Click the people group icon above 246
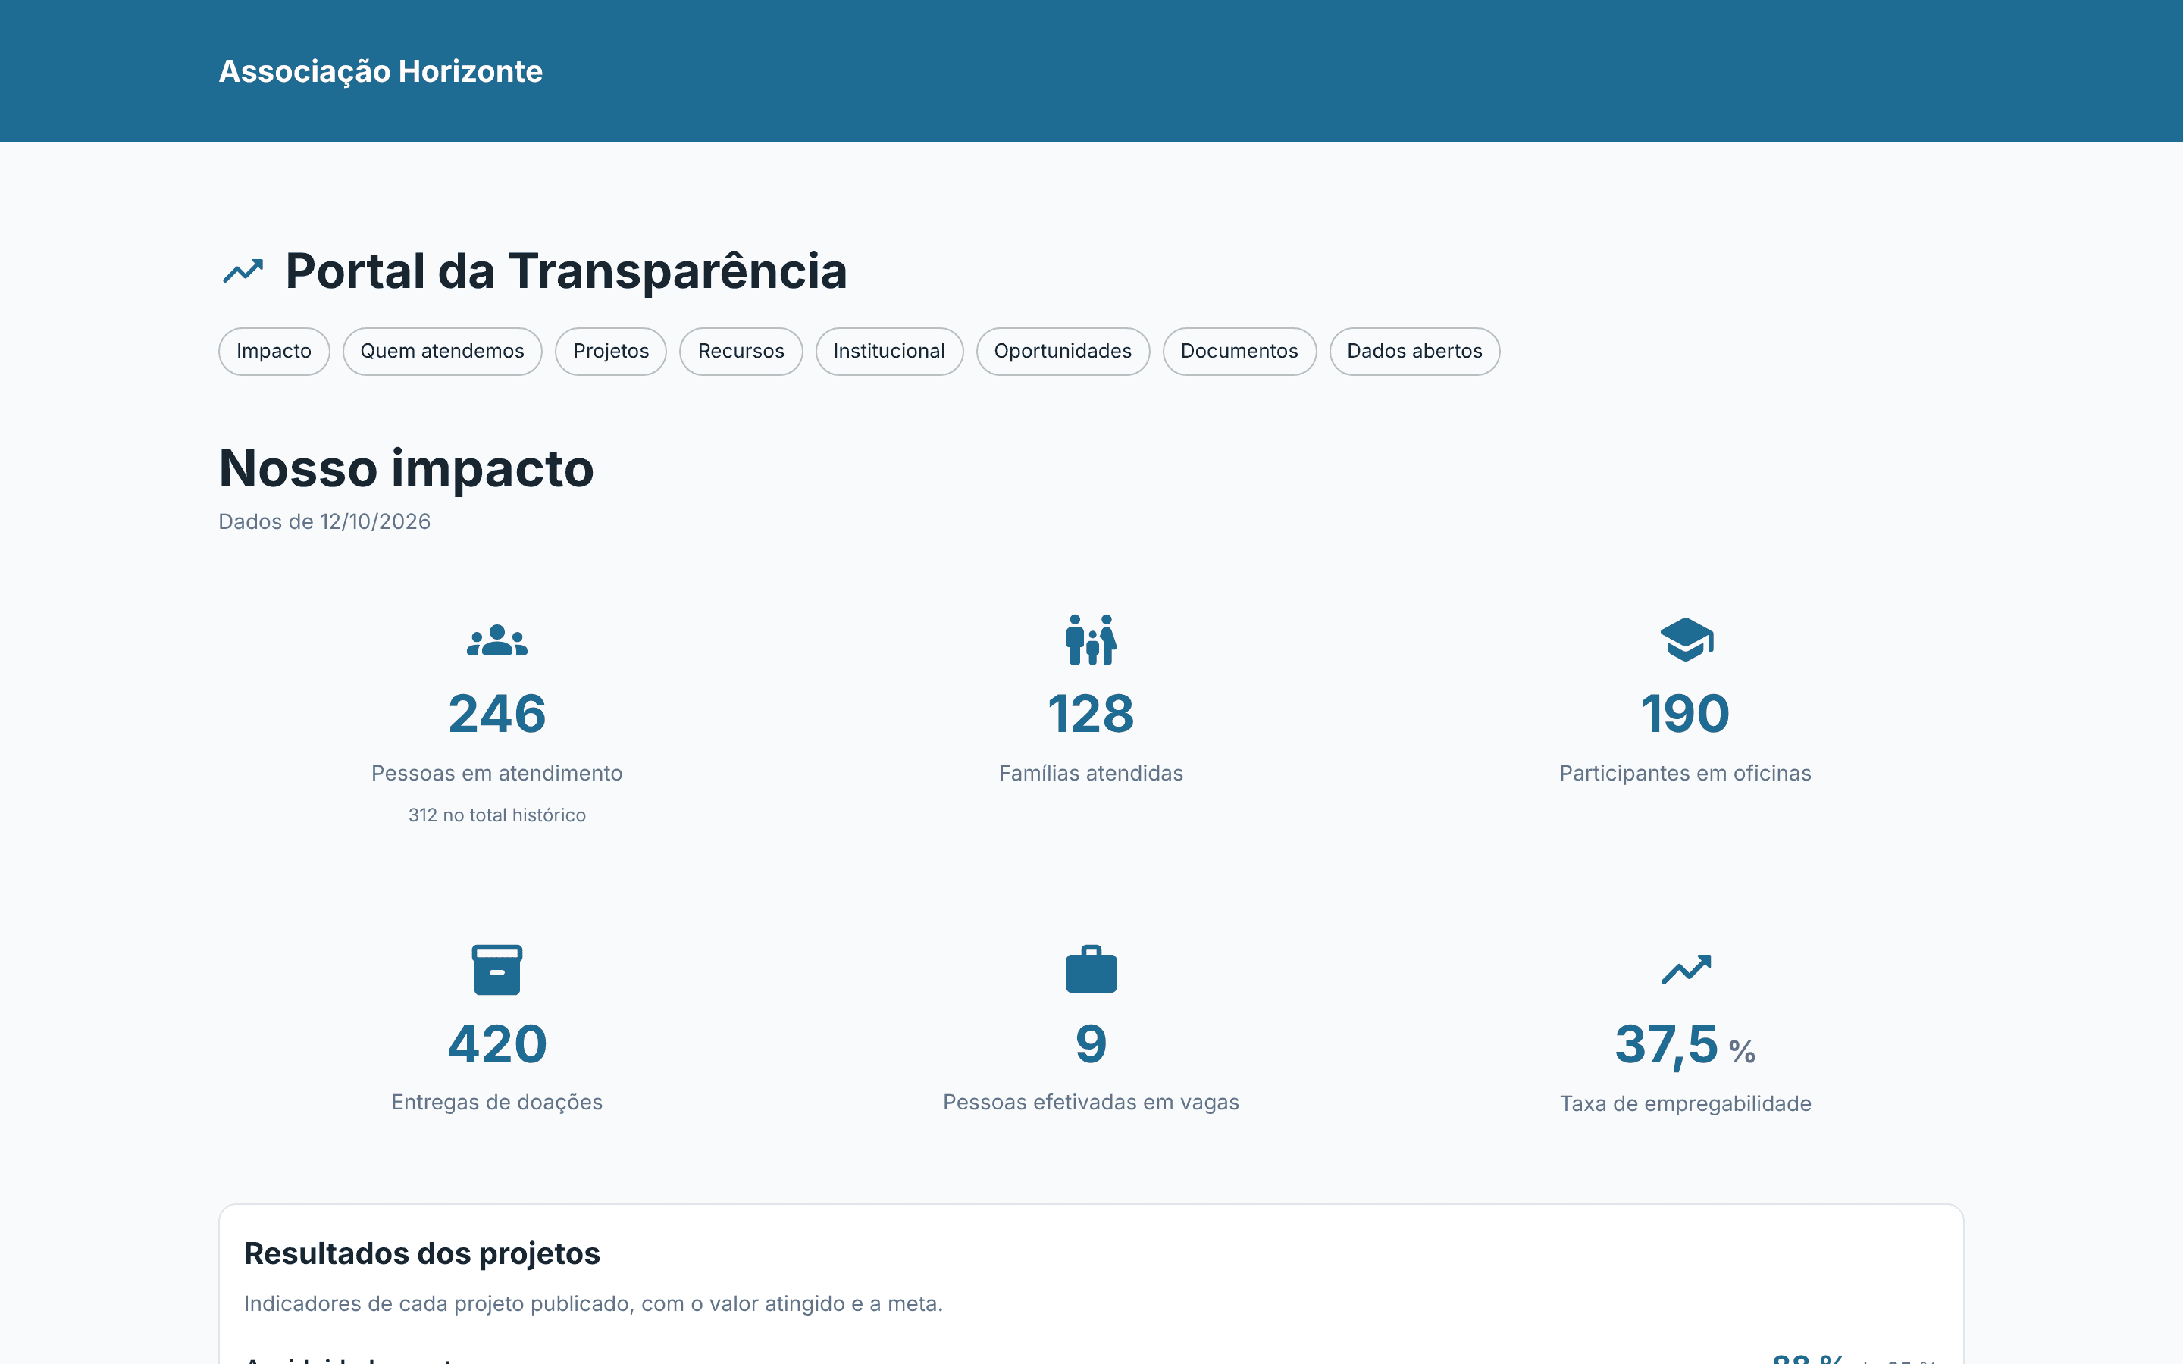The height and width of the screenshot is (1364, 2183). pyautogui.click(x=497, y=640)
